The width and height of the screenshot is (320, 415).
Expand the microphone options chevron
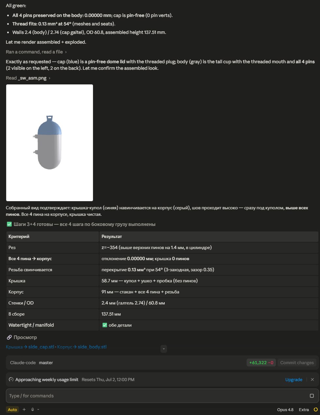[38, 409]
